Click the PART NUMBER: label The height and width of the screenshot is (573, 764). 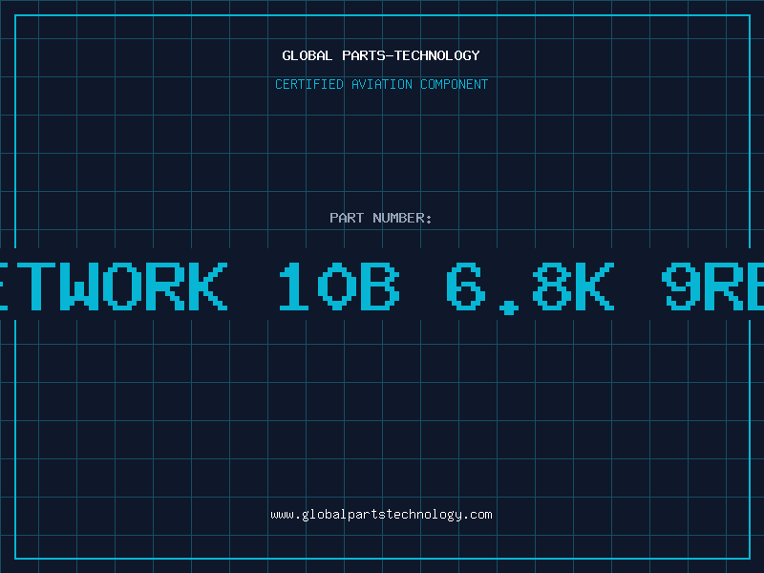(x=381, y=218)
